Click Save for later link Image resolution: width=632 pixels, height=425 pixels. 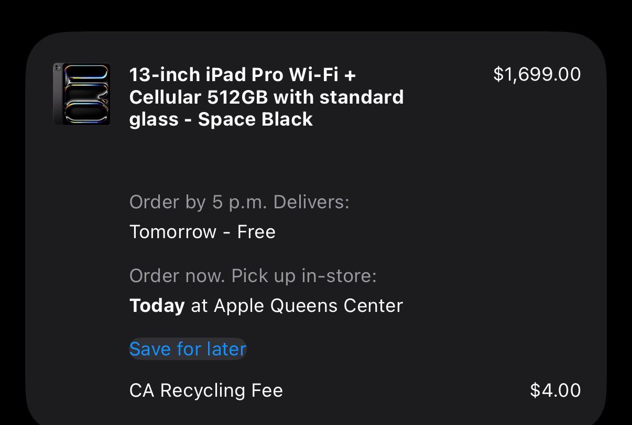point(188,349)
